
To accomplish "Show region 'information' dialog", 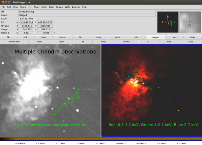I will coord(14,42).
